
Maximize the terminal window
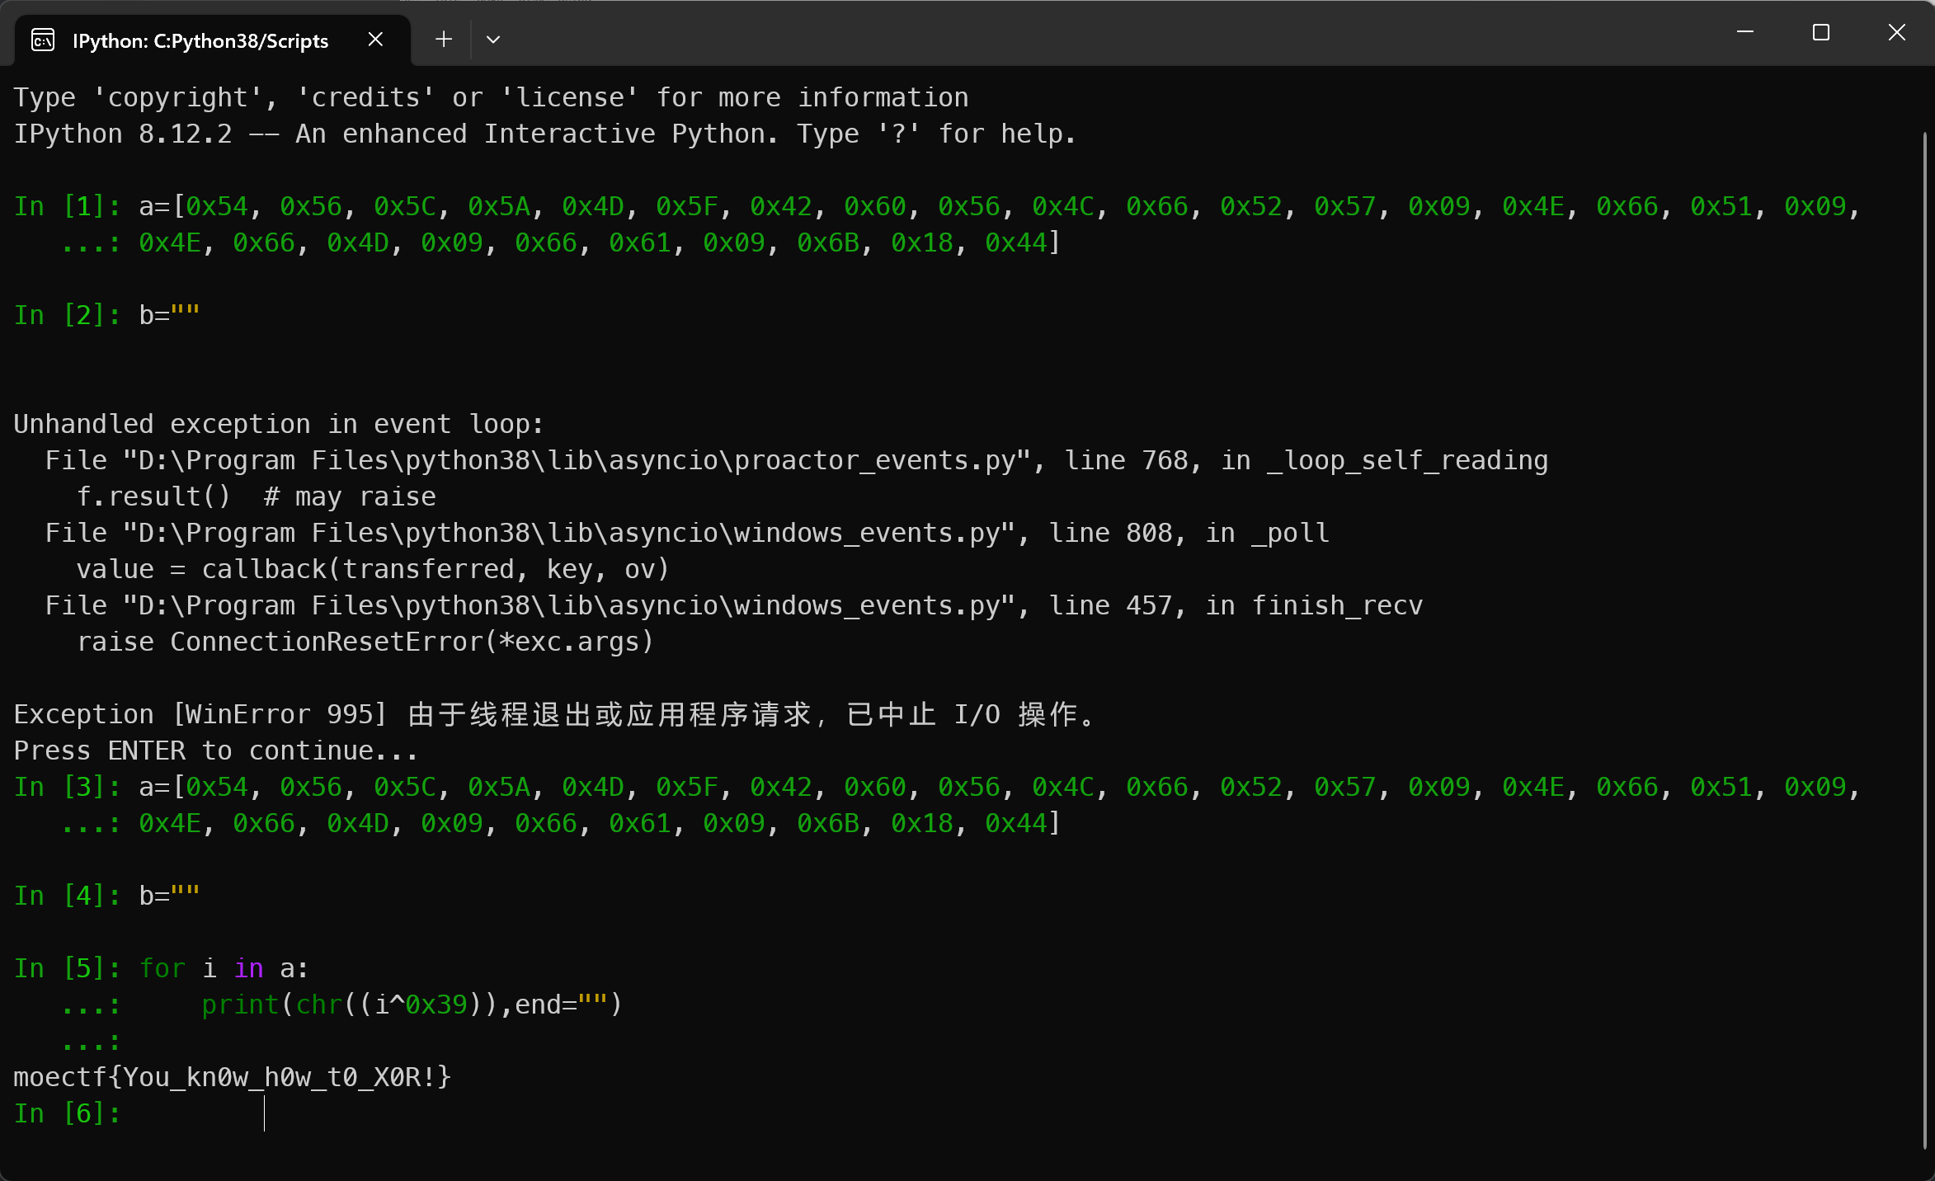[1820, 32]
